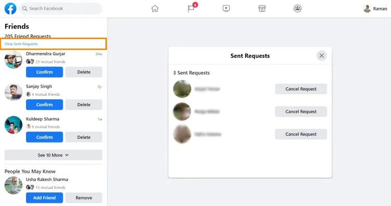Viewport: 391px width, 206px height.
Task: Cancel the second sent request
Action: click(301, 111)
